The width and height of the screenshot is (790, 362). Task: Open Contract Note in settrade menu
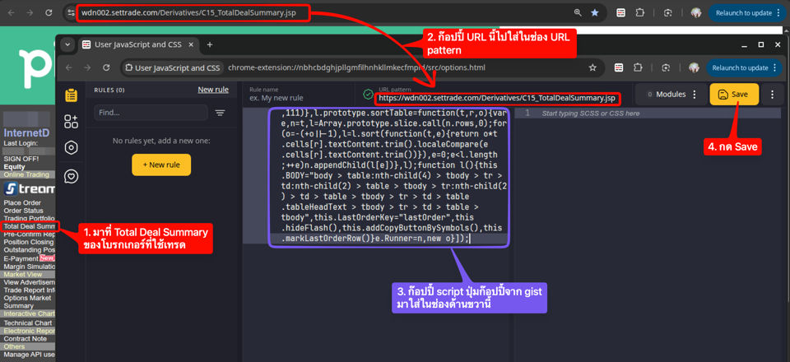tap(26, 339)
